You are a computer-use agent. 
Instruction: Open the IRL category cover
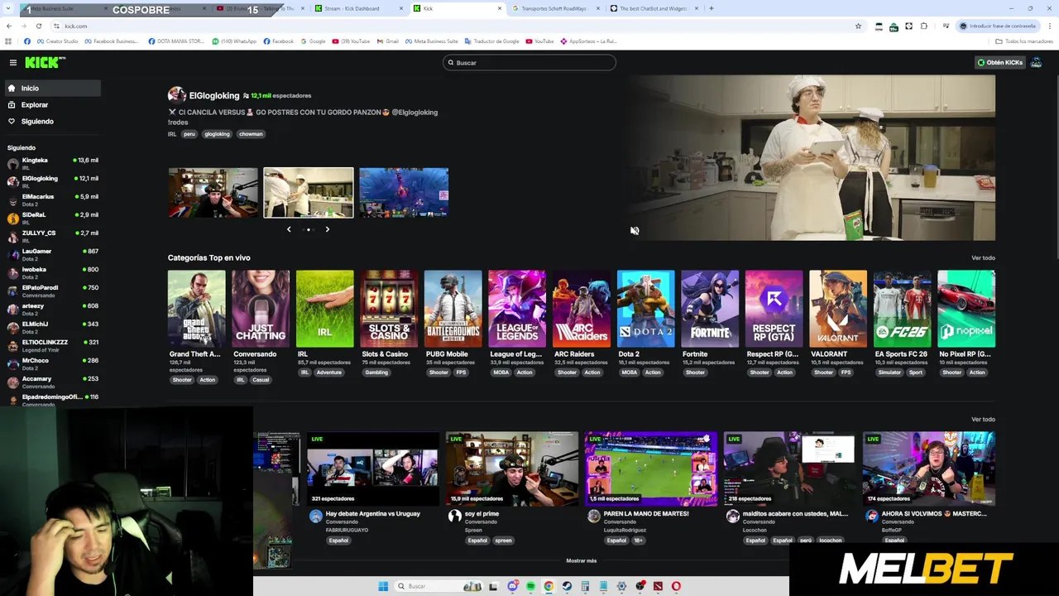point(324,309)
